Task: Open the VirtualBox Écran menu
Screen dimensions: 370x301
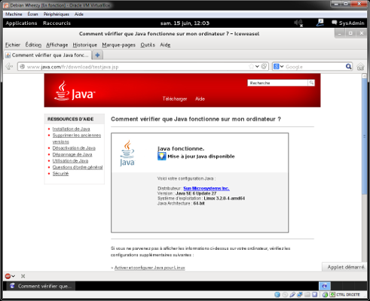Action: click(32, 14)
